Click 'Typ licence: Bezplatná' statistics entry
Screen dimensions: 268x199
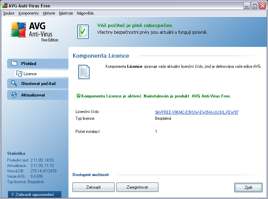(25, 182)
